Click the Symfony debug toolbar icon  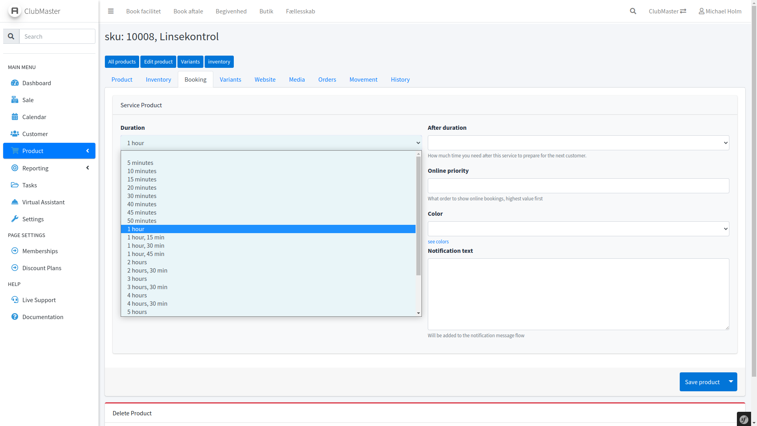[x=744, y=419]
